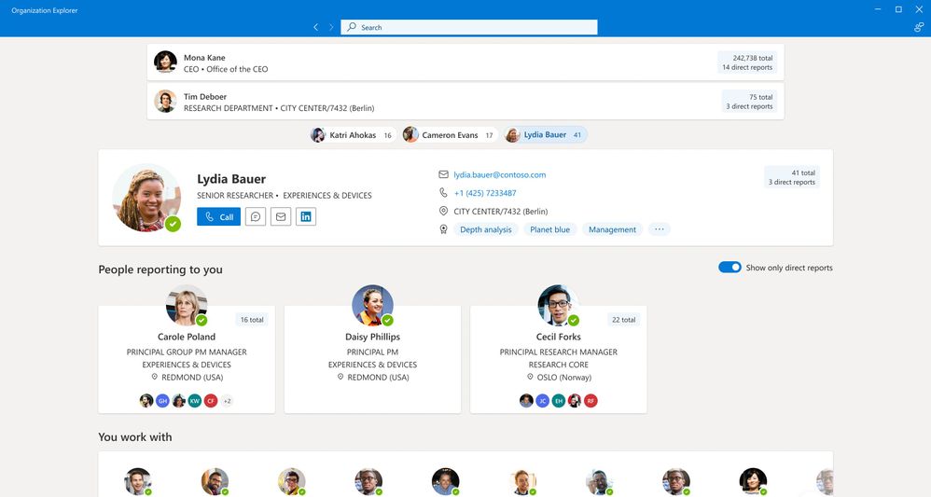Select the Depth analysis skill tag
Image resolution: width=931 pixels, height=497 pixels.
point(486,229)
